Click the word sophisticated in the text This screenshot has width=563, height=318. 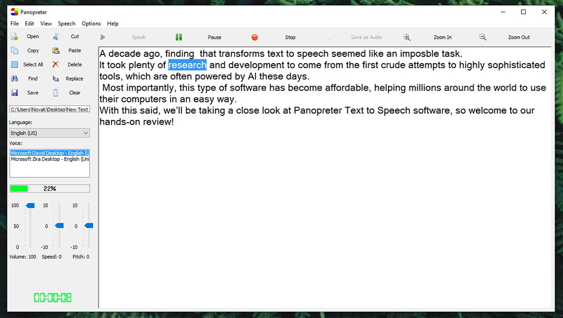516,65
